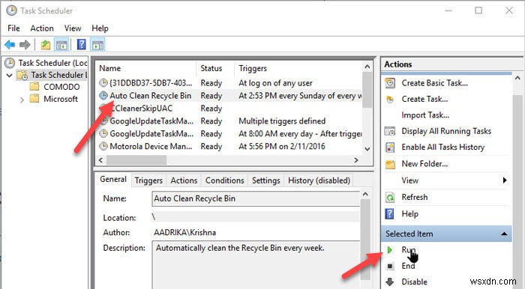
Task: Switch to the Triggers tab
Action: 148,180
